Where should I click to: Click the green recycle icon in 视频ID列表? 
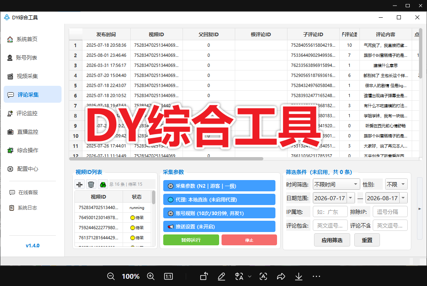(103, 184)
